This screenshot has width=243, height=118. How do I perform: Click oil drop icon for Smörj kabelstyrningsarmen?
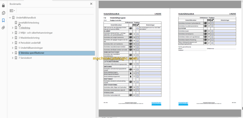(131, 76)
